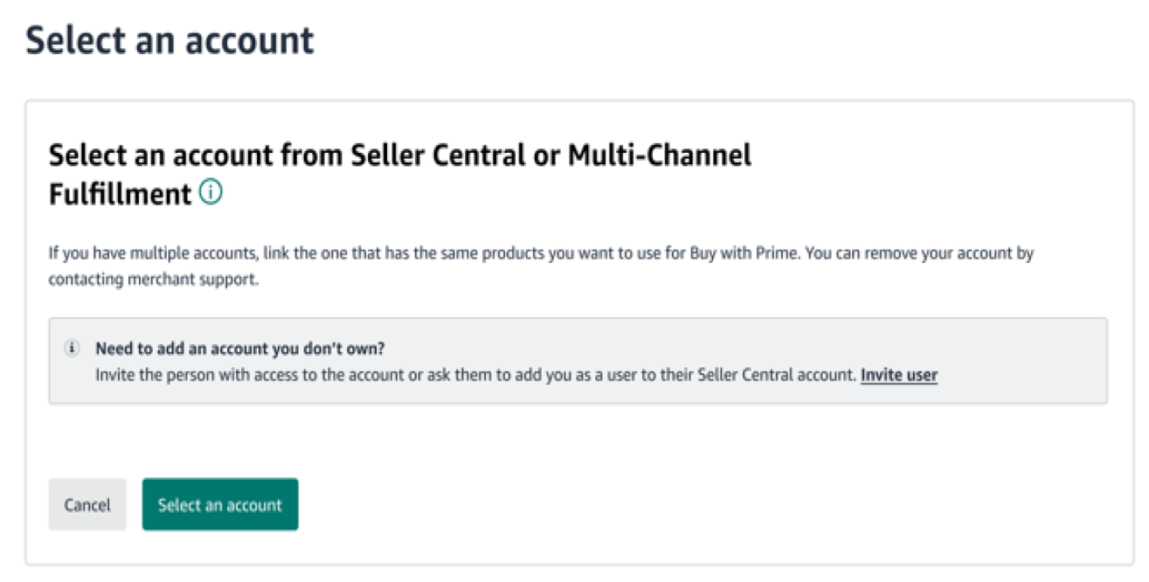The width and height of the screenshot is (1149, 582).
Task: Open the Invite user link
Action: click(898, 375)
